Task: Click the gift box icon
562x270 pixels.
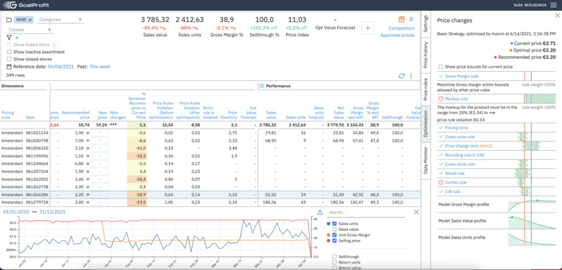Action: (x=401, y=19)
